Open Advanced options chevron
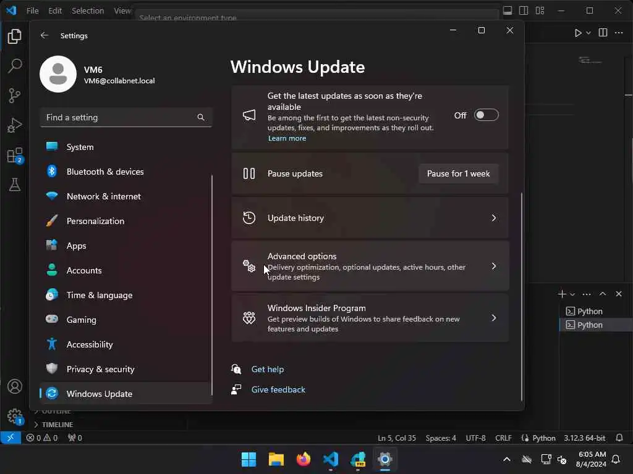 (x=494, y=267)
